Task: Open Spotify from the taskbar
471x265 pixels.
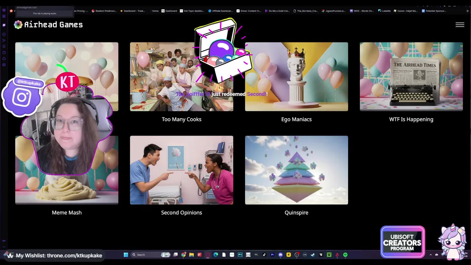Action: coord(345,255)
